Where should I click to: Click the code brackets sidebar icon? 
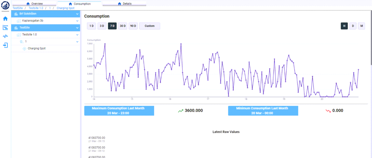pyautogui.click(x=5, y=37)
